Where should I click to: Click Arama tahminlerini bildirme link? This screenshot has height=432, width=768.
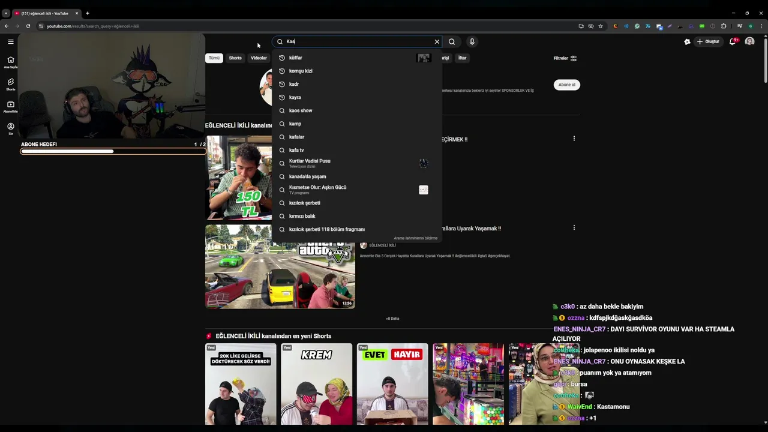(x=415, y=238)
